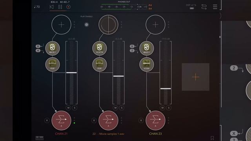Open PERF node in CHAN 21 strip
Viewport: 251px width, 141px height.
tap(53, 64)
